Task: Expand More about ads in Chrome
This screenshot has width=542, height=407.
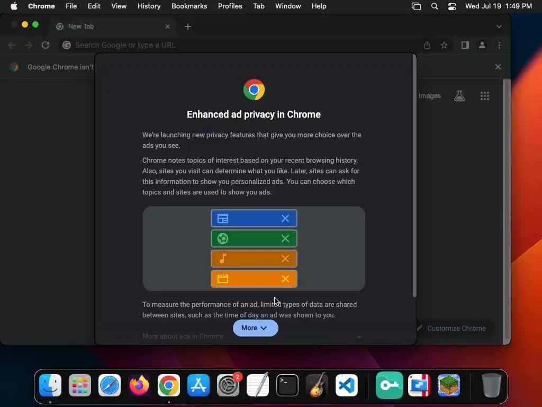Action: 252,337
